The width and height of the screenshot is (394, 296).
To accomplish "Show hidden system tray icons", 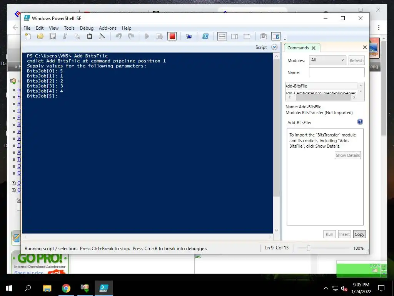I will click(326, 288).
